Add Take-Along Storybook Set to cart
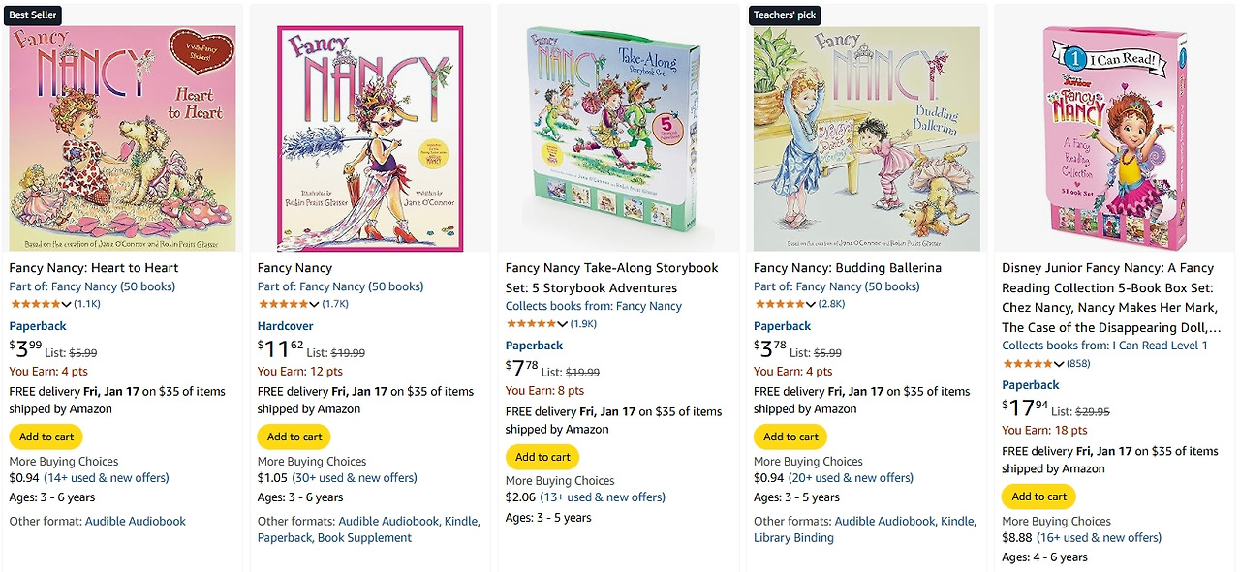The height and width of the screenshot is (572, 1240). 542,457
